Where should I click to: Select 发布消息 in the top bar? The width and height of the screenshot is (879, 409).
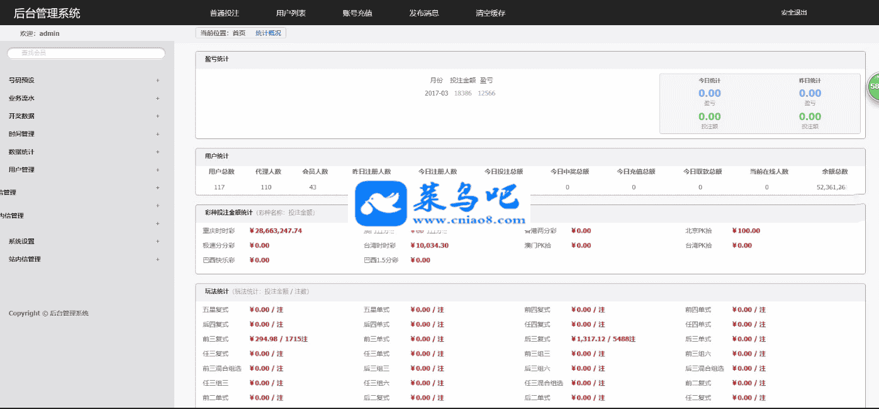pos(424,13)
